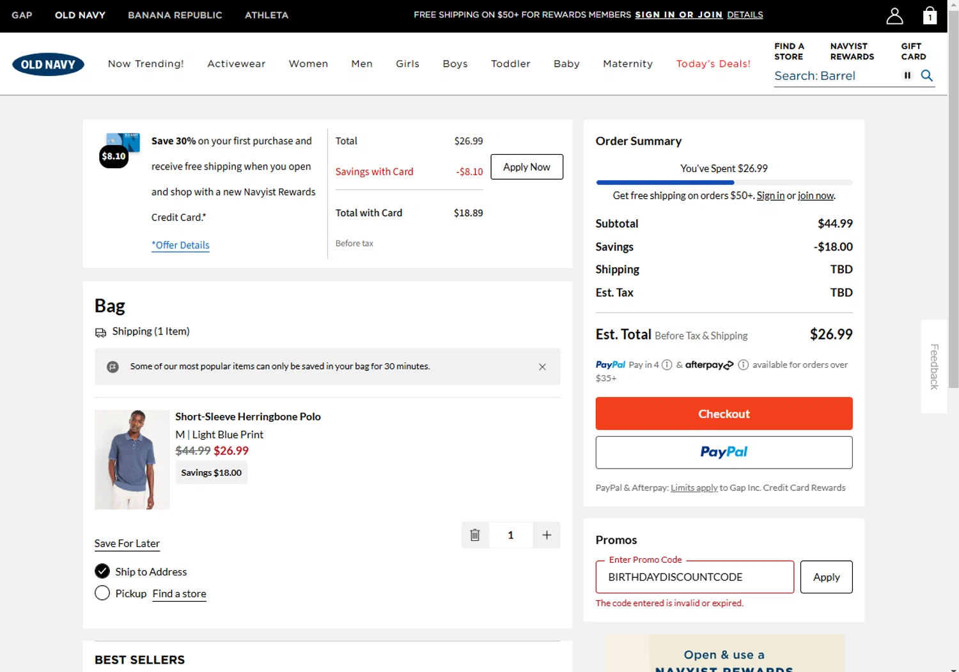The image size is (959, 672).
Task: Click into the promo code field
Action: tap(694, 577)
